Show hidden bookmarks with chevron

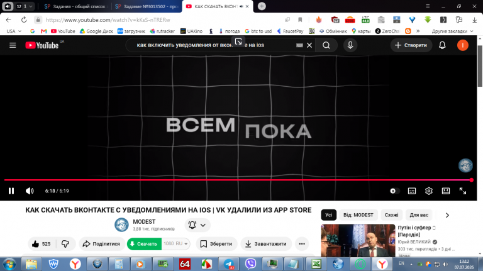(x=418, y=31)
